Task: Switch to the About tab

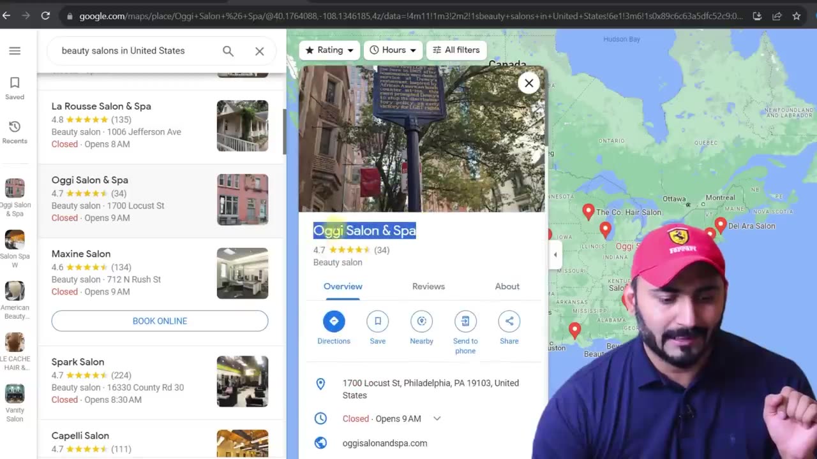Action: (507, 286)
